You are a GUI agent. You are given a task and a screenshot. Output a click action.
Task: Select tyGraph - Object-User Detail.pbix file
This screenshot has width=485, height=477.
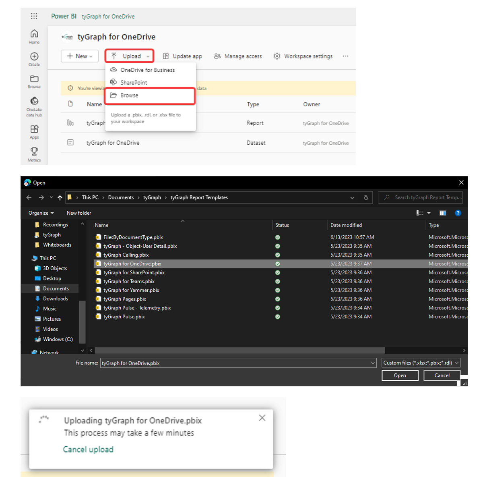140,246
